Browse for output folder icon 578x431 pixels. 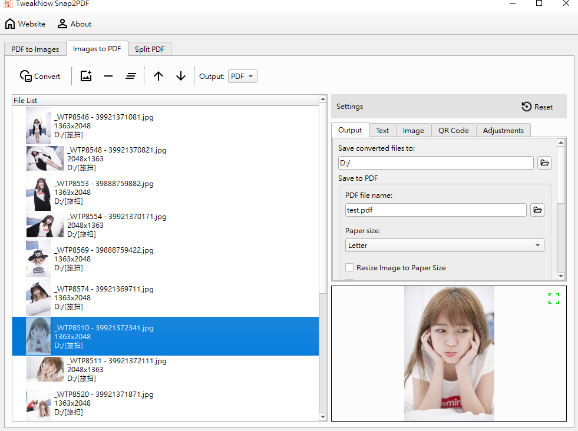tap(544, 163)
